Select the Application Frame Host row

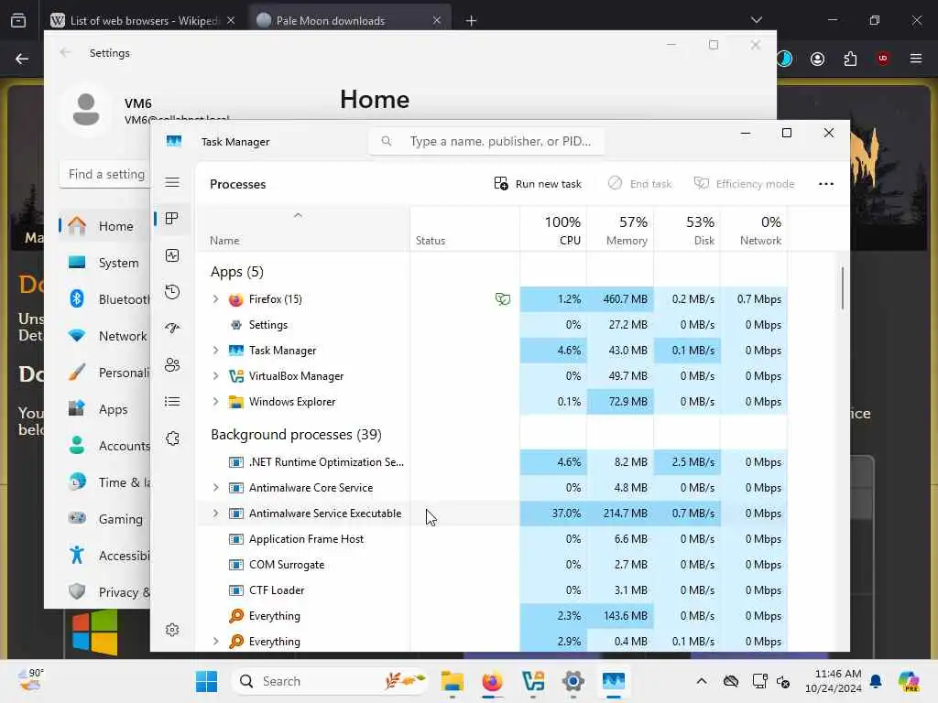click(x=492, y=539)
